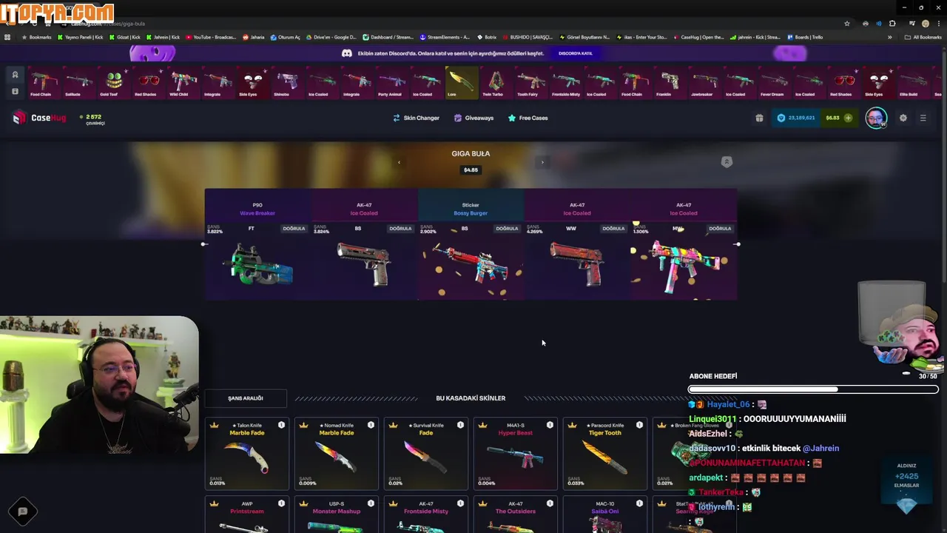Open the Bookmarks bookmark in the bar
This screenshot has height=533, width=947.
pos(37,37)
